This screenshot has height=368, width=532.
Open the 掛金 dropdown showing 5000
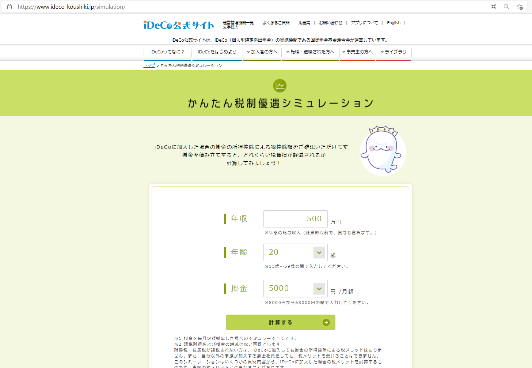[295, 289]
